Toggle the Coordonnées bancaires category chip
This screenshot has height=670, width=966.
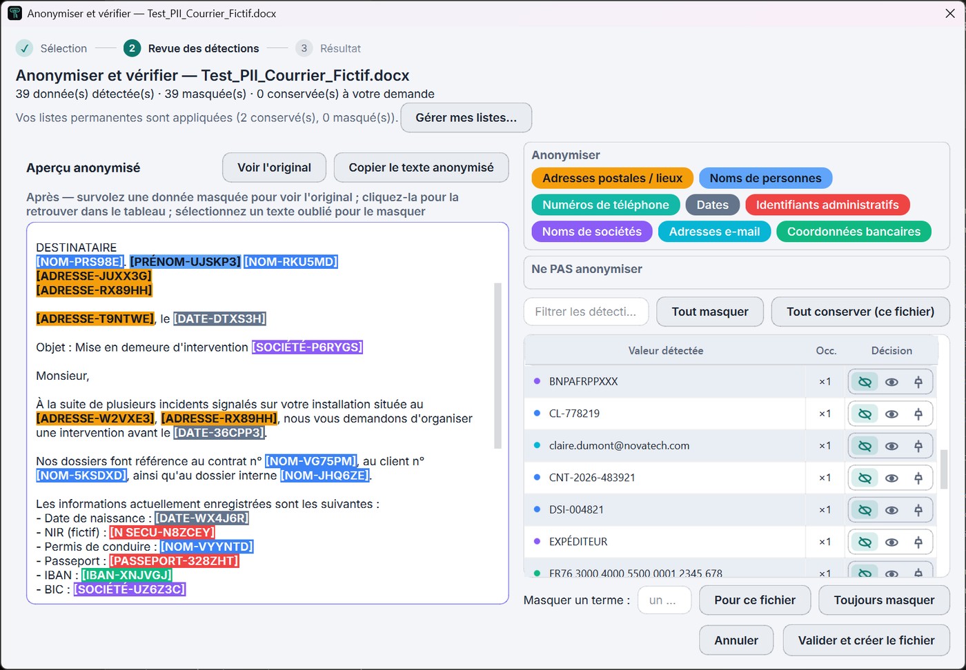(x=854, y=232)
